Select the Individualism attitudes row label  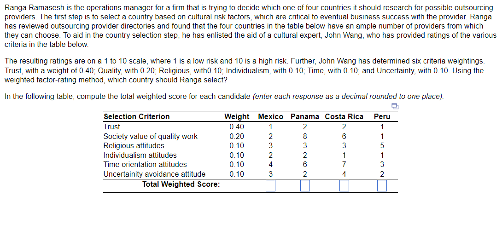point(140,156)
